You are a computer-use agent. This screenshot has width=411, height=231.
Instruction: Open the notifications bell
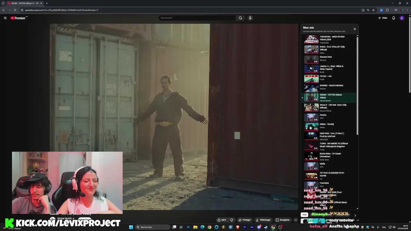point(393,18)
